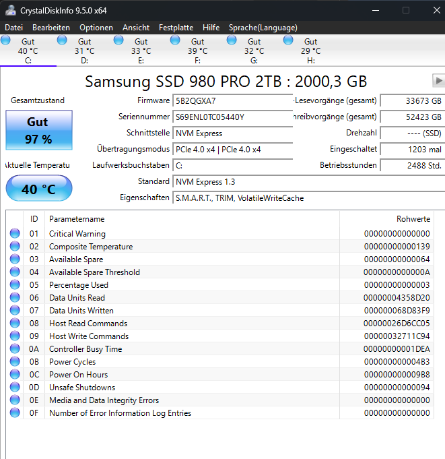
Task: Click status orb for Power Cycles row
Action: [15, 361]
